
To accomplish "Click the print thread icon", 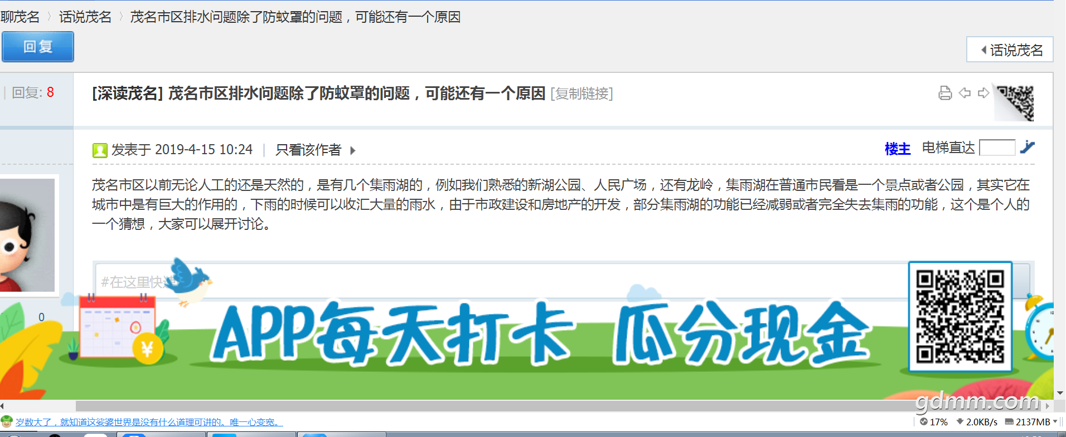I will (x=944, y=93).
